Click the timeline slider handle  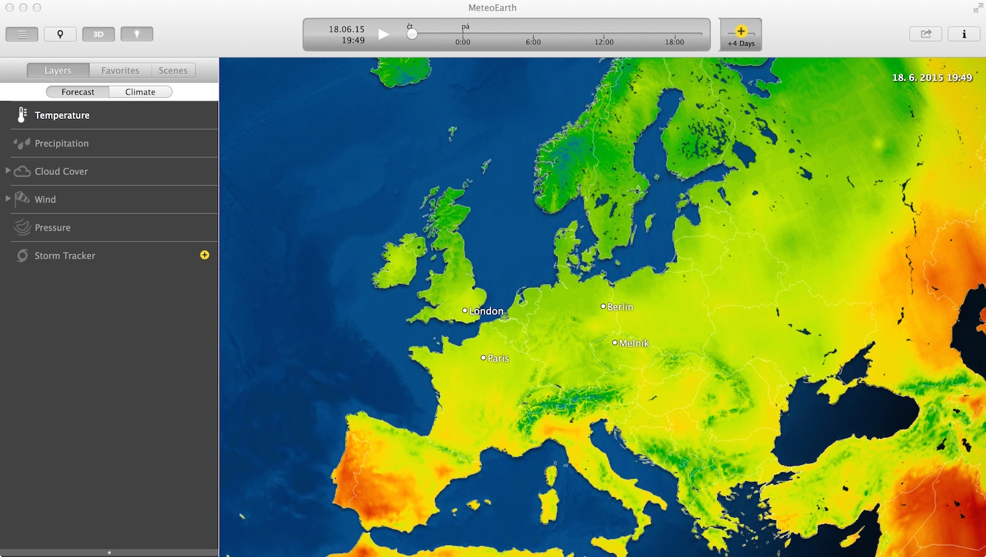[412, 34]
